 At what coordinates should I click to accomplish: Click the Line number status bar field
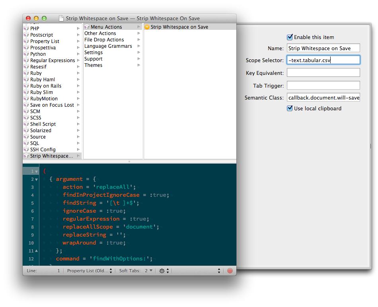click(x=43, y=271)
